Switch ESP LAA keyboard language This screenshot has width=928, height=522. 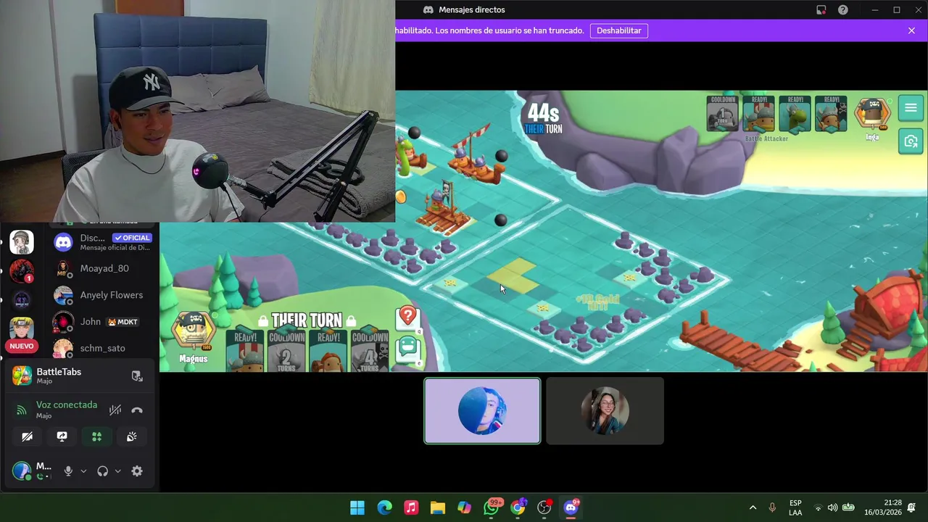click(795, 507)
